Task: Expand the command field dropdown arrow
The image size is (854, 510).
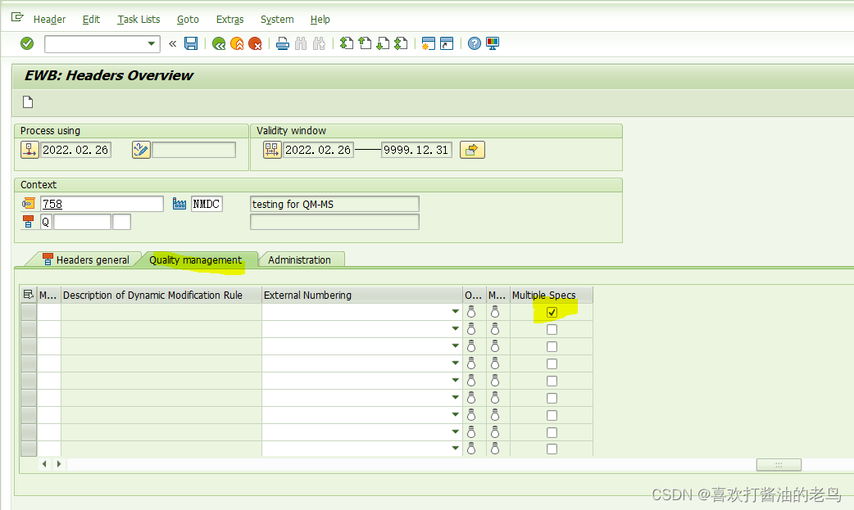Action: click(x=150, y=43)
